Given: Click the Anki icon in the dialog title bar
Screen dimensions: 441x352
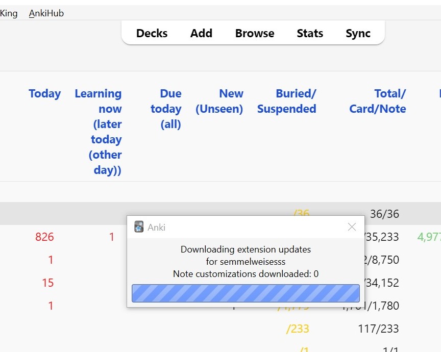Looking at the screenshot, I should tap(139, 227).
